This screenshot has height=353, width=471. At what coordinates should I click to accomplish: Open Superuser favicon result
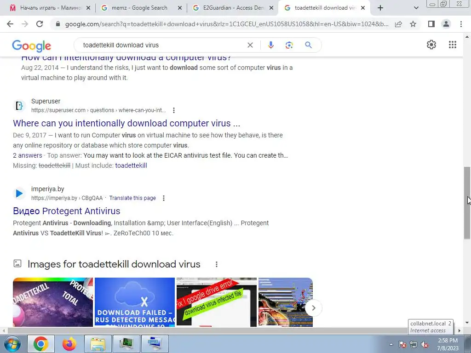point(19,106)
